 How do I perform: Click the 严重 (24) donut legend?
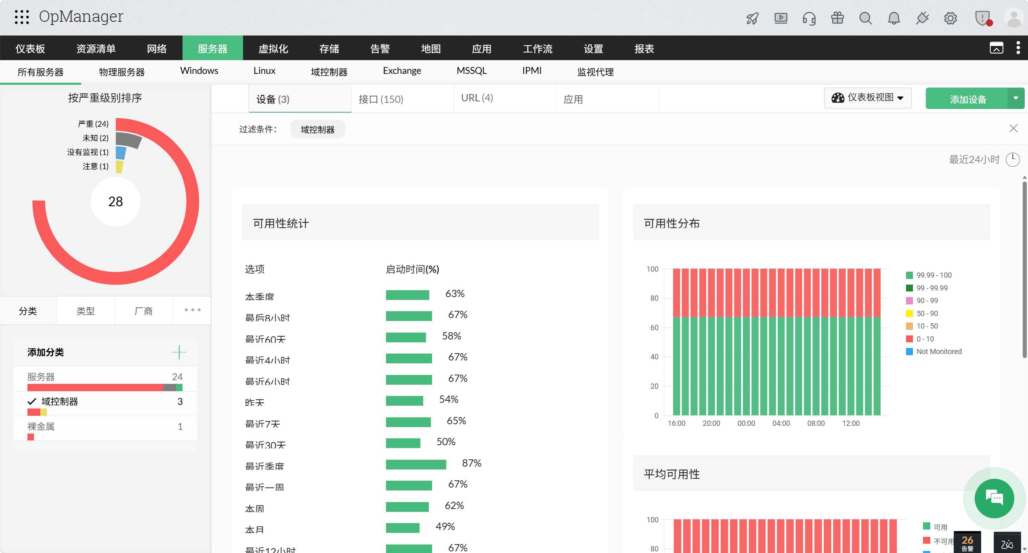coord(93,124)
